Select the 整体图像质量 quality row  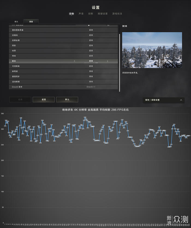63,30
